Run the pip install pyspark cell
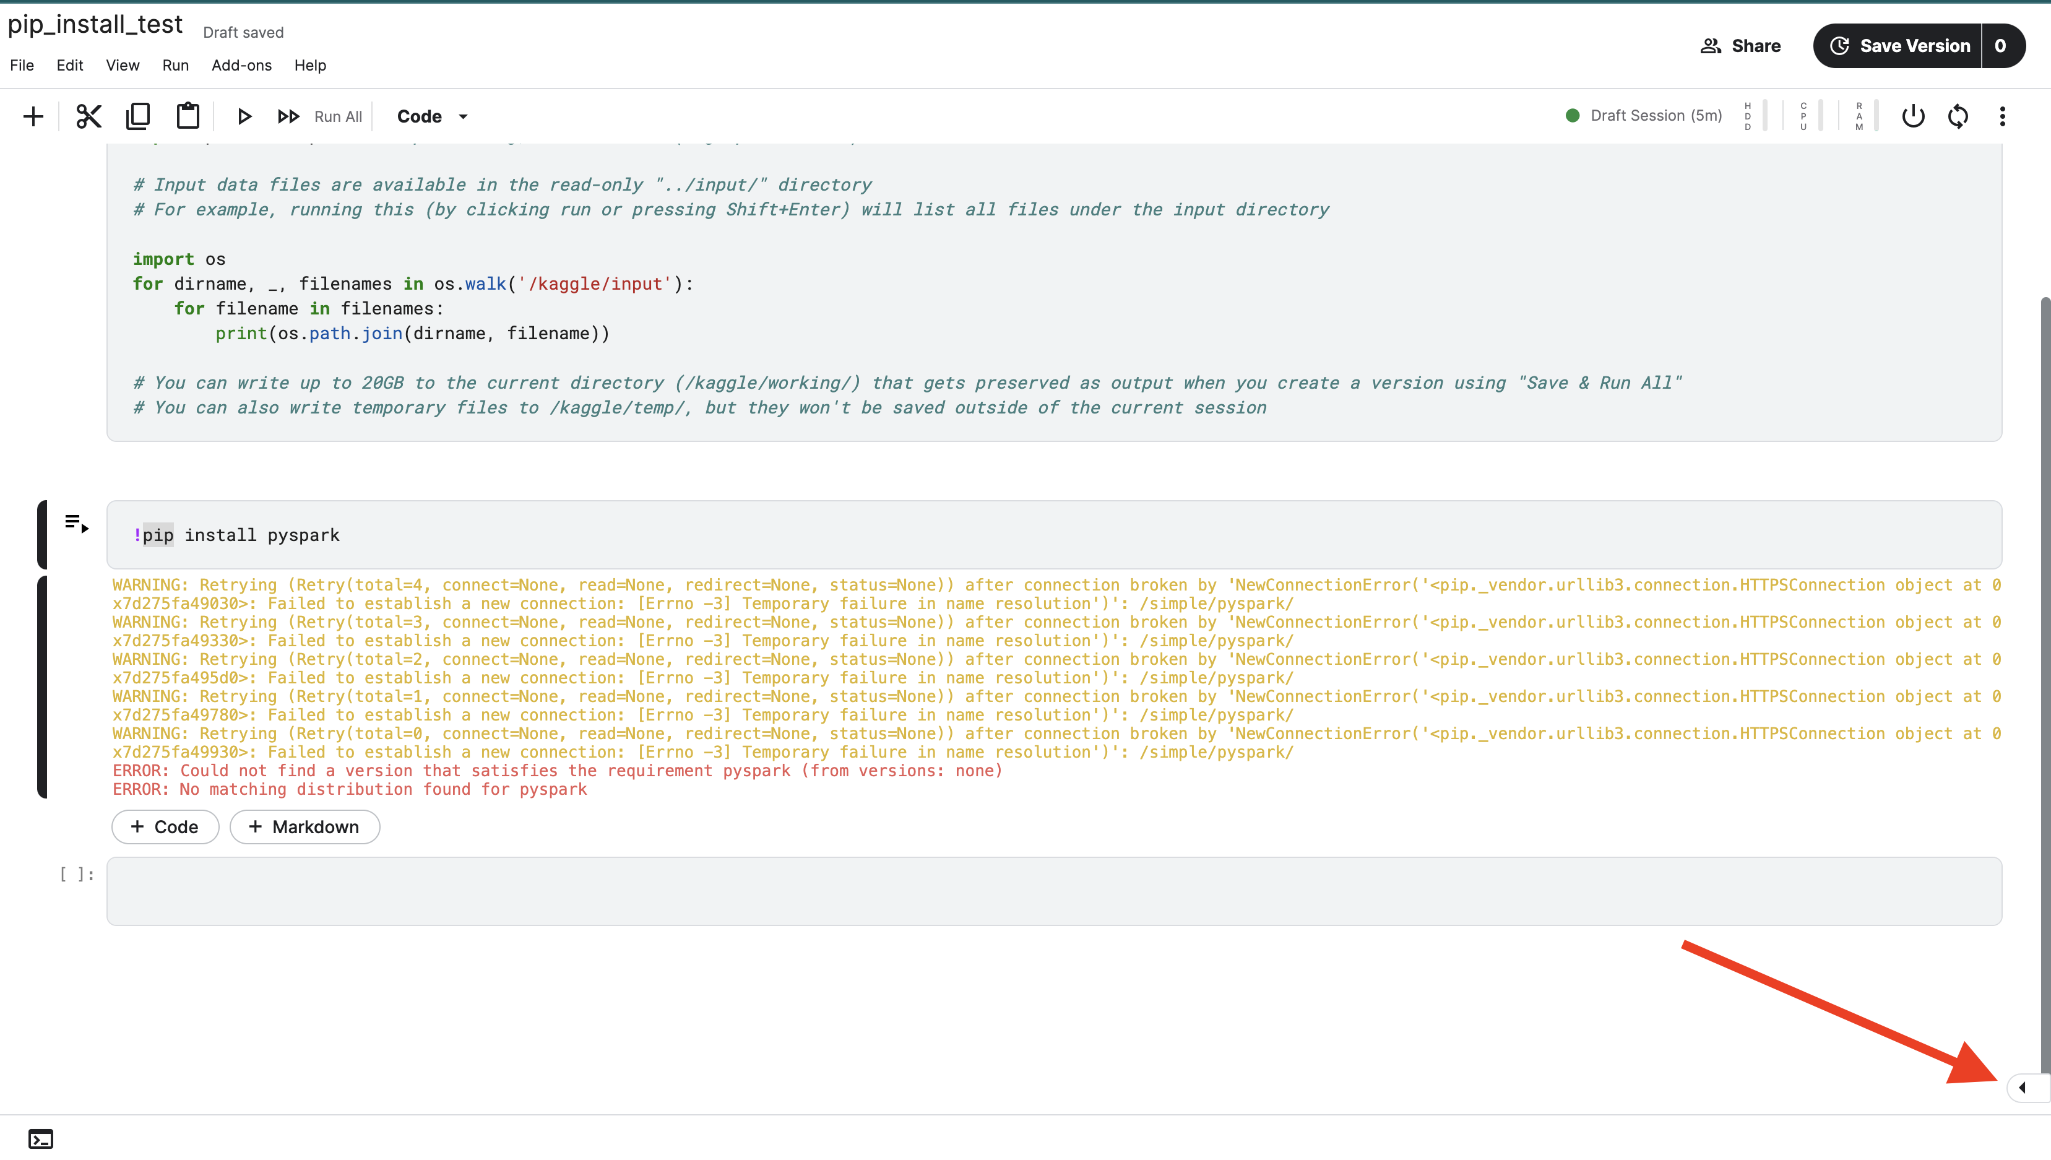Image resolution: width=2051 pixels, height=1160 pixels. (77, 524)
